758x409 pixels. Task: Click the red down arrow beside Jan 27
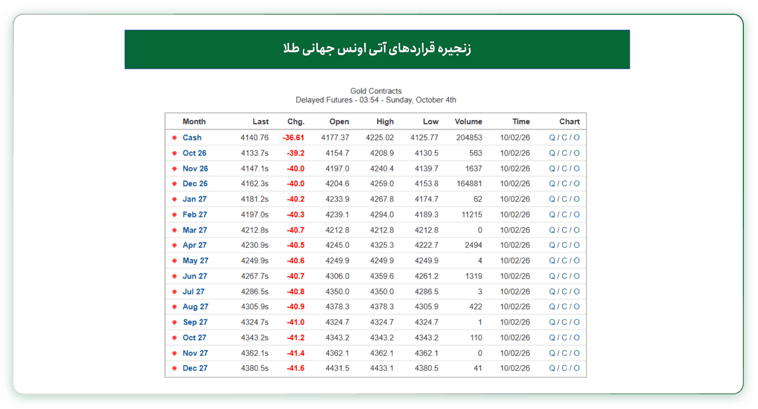(174, 200)
